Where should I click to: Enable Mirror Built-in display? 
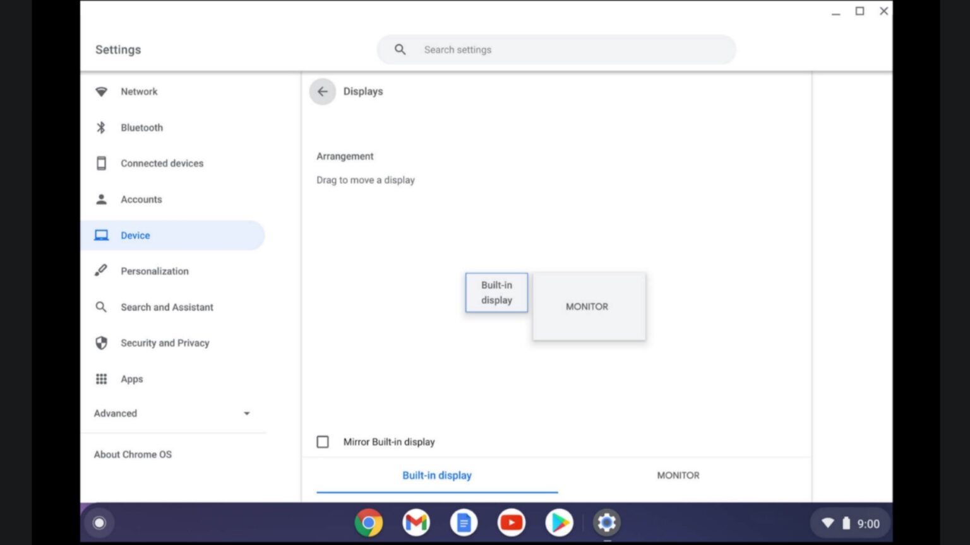[323, 442]
